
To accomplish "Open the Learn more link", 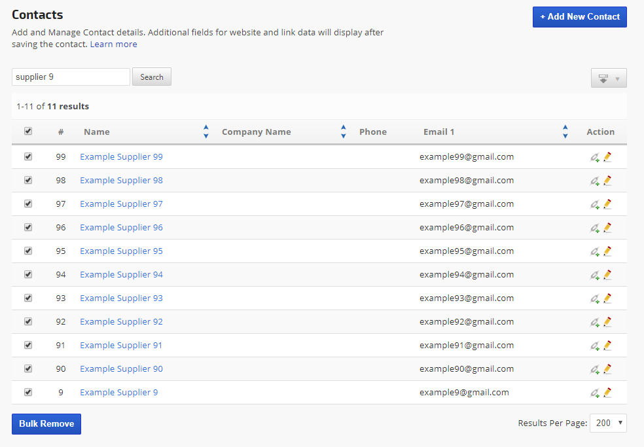I will pos(113,44).
